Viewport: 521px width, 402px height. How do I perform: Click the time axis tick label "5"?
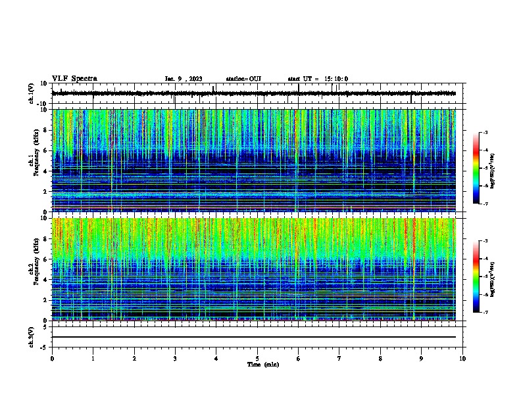(257, 359)
